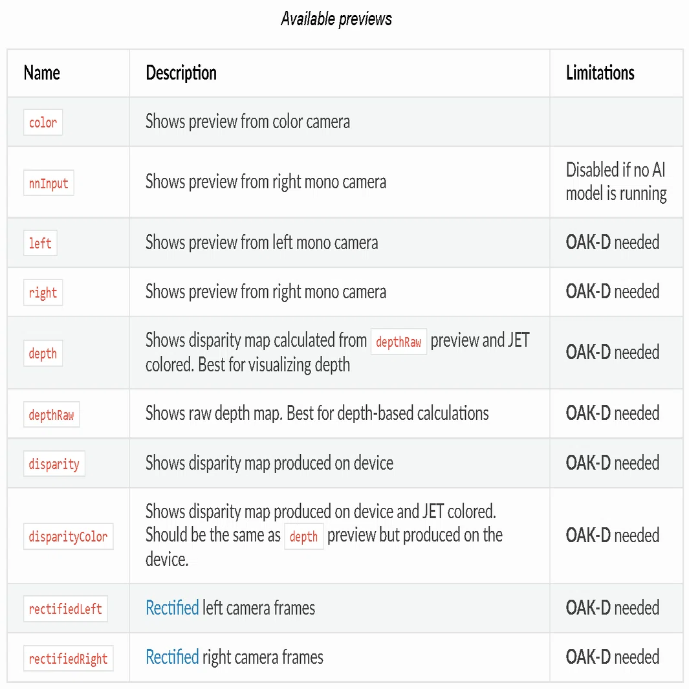Image resolution: width=689 pixels, height=689 pixels.
Task: Click the nnInput code label
Action: pos(49,183)
